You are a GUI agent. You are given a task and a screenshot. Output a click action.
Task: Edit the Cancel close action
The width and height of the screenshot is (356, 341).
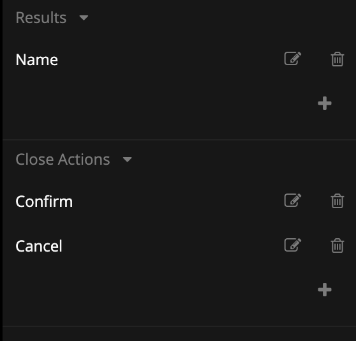pos(293,245)
